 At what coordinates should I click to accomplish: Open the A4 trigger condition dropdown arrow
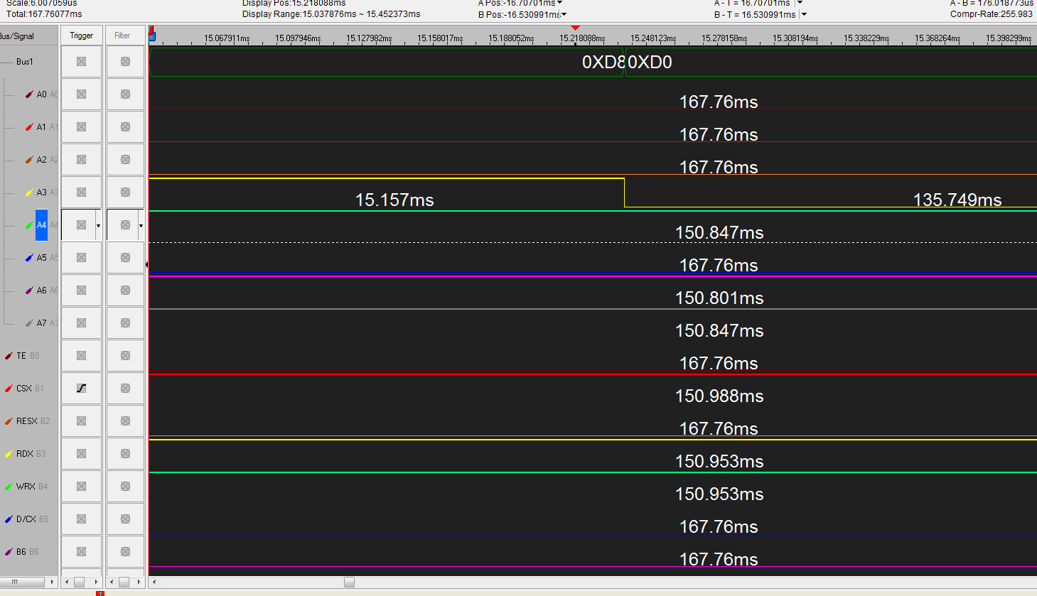tap(98, 226)
